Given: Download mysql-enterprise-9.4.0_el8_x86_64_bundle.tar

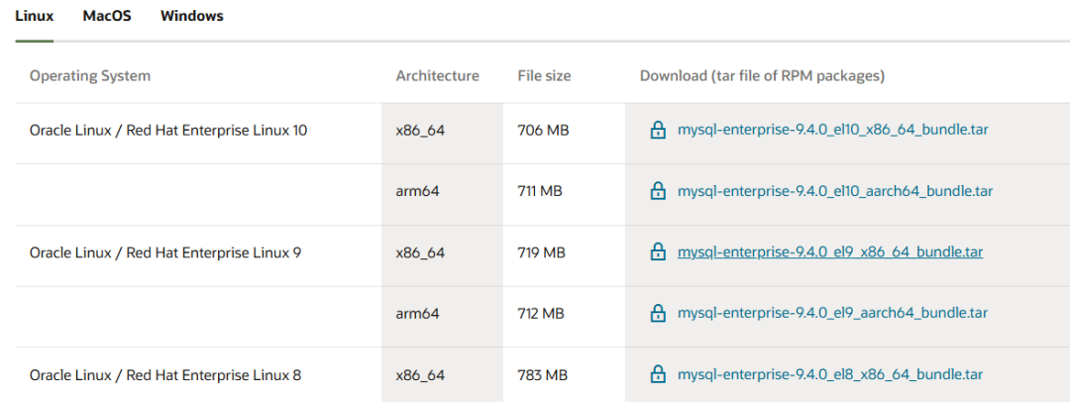Looking at the screenshot, I should 829,374.
